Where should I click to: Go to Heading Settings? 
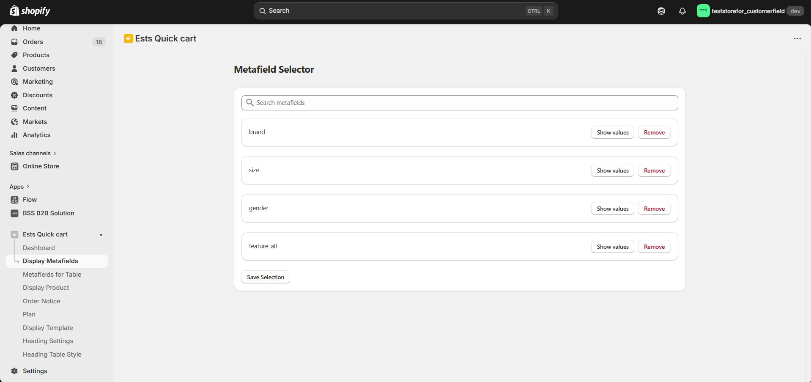pyautogui.click(x=48, y=341)
